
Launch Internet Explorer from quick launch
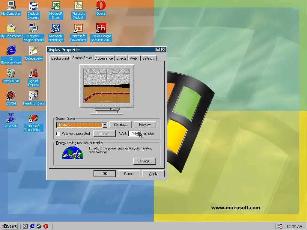[x=32, y=226]
